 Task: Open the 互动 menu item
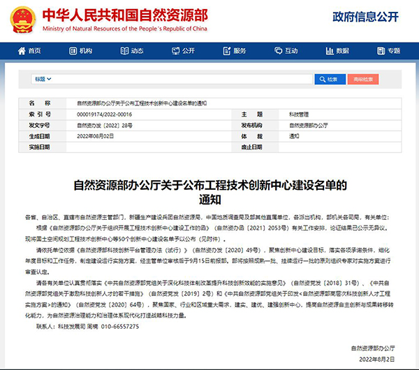point(286,51)
